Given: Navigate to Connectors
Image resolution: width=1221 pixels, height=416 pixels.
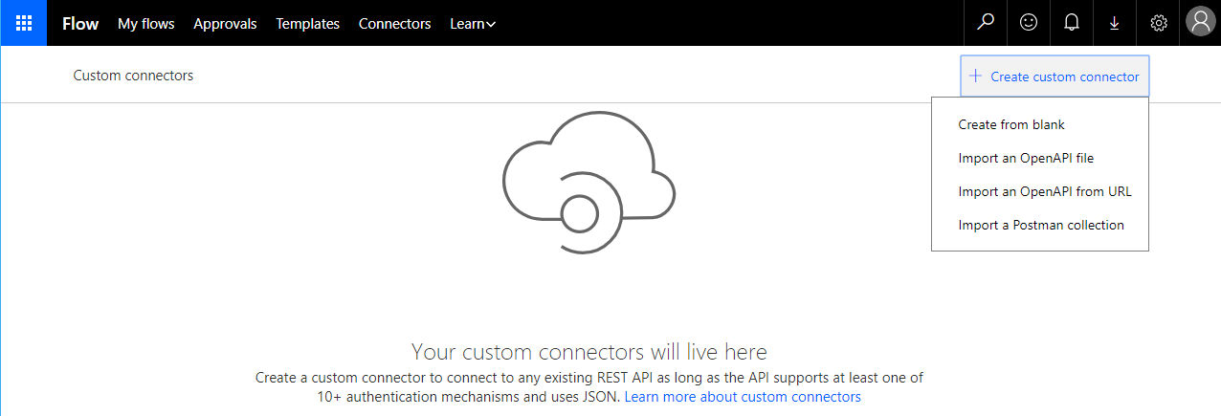Looking at the screenshot, I should coord(394,24).
